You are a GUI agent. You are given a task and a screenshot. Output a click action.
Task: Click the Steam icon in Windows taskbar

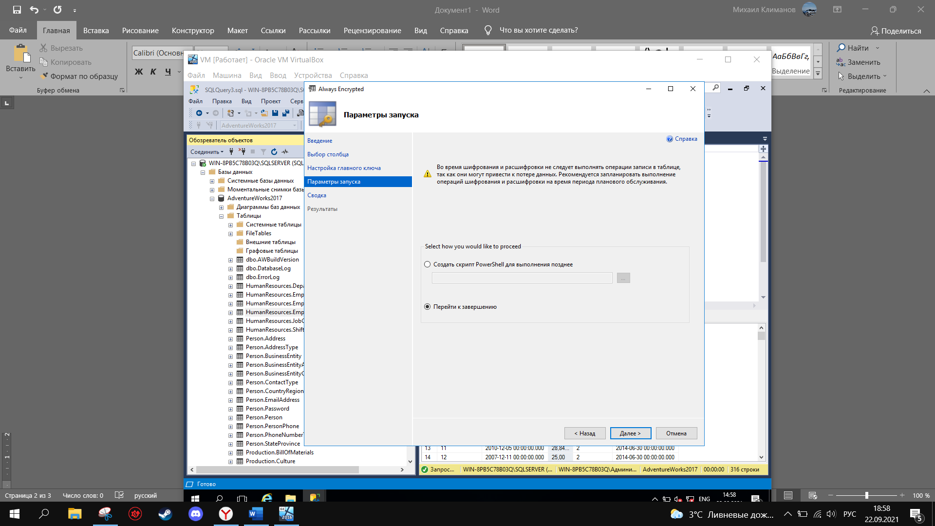(x=165, y=514)
